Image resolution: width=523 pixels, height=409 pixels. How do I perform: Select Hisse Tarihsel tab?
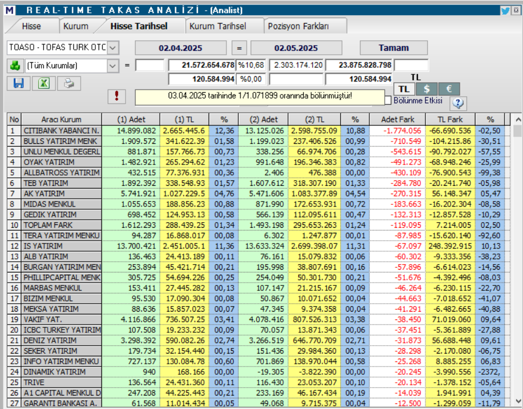139,26
